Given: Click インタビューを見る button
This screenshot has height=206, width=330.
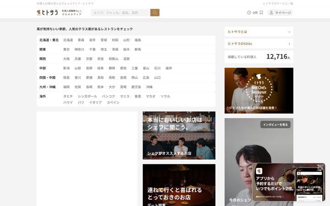Looking at the screenshot, I should pos(275,125).
